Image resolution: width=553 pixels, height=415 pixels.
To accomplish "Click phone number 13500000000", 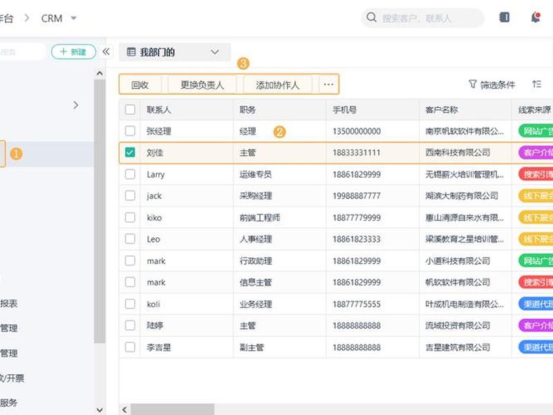I will click(x=357, y=131).
